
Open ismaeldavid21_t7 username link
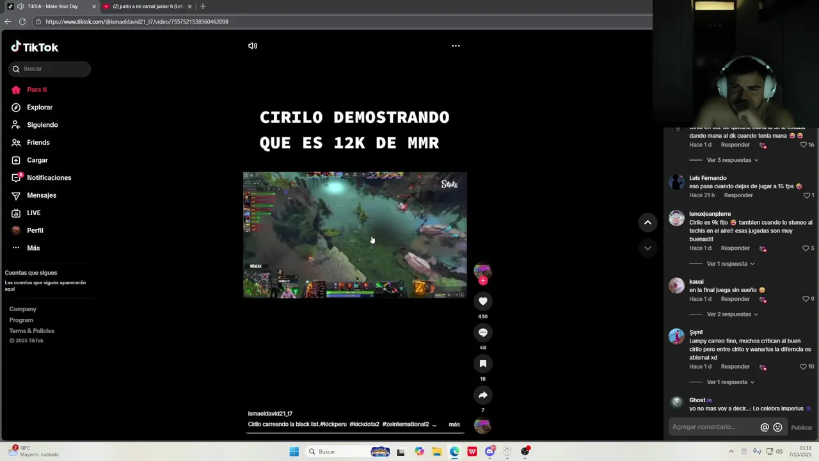[x=270, y=414]
